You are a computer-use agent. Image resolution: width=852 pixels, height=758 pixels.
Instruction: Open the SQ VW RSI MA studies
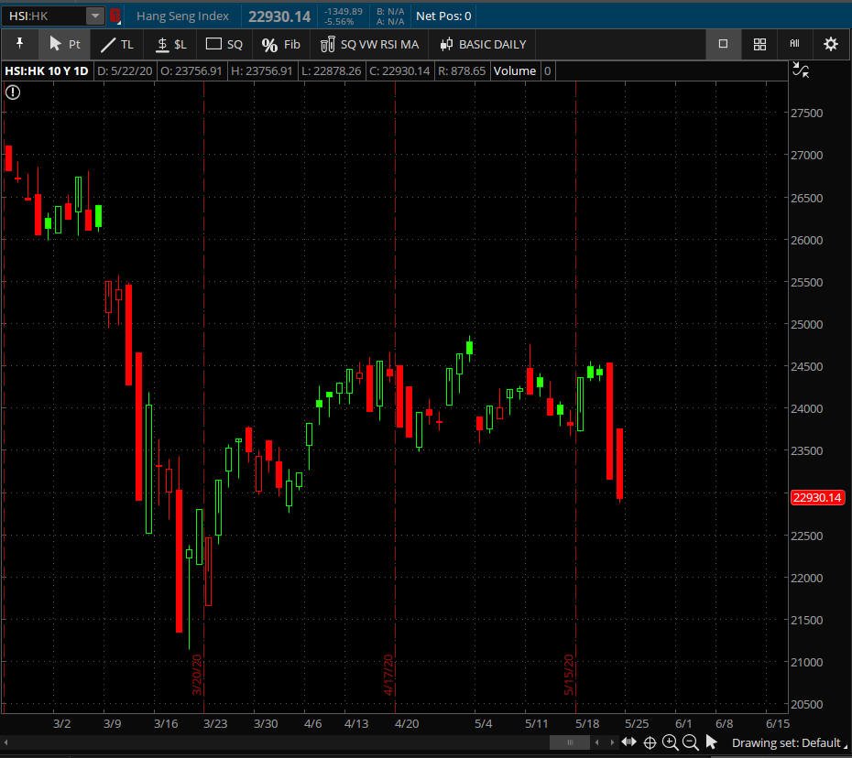click(368, 44)
